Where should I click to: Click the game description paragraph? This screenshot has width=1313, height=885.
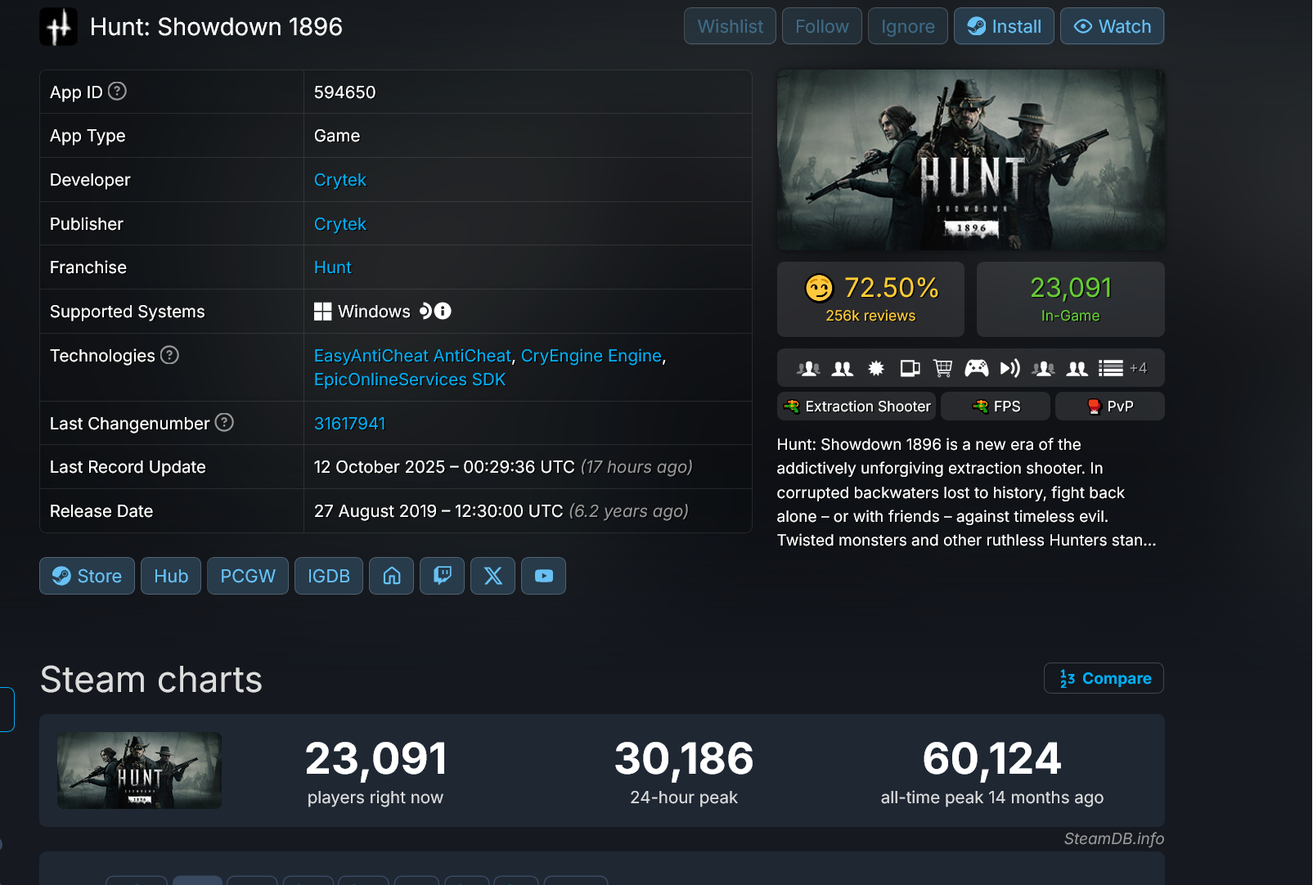pos(967,492)
